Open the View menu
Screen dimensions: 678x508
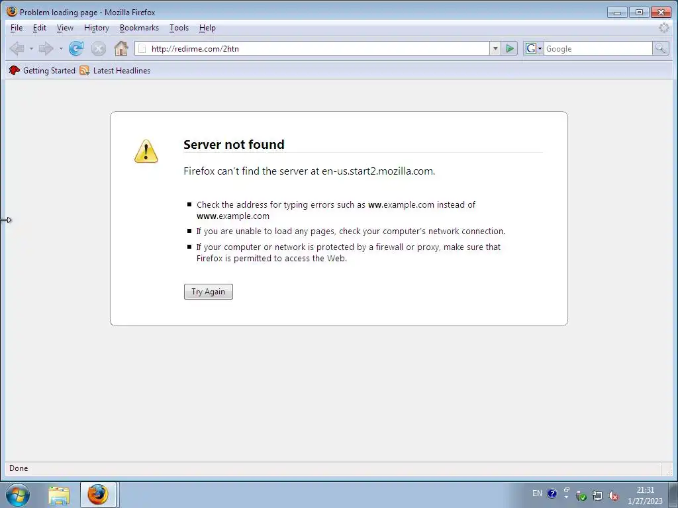[x=65, y=28]
